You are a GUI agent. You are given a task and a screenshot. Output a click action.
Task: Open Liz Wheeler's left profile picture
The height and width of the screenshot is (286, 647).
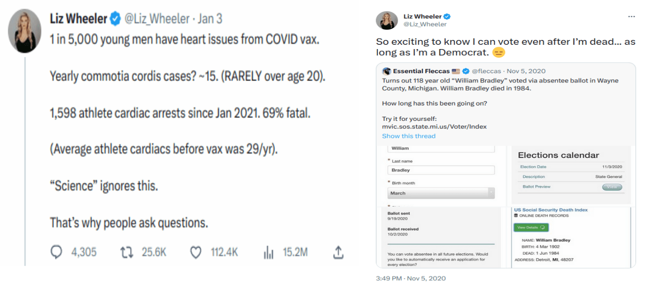coord(25,31)
